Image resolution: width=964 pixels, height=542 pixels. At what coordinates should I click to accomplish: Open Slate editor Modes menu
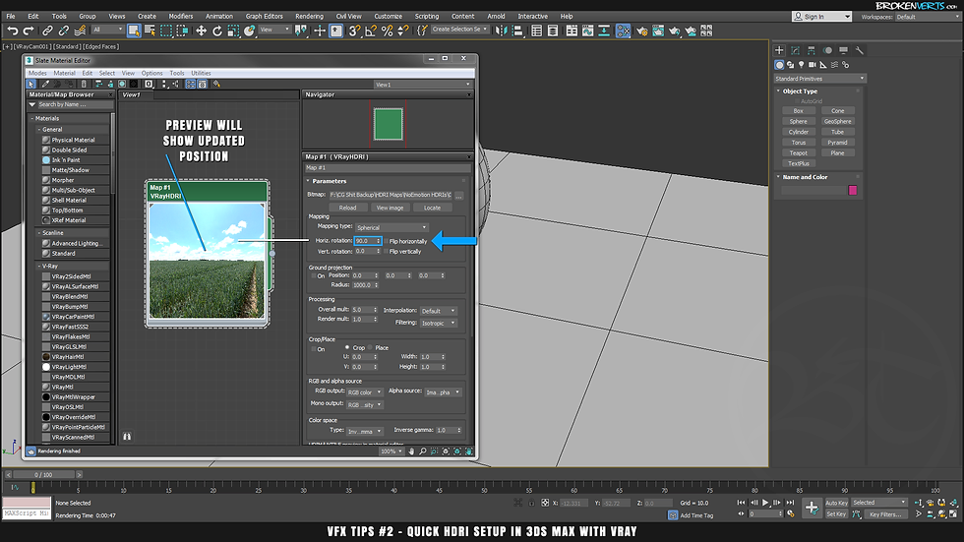[37, 73]
